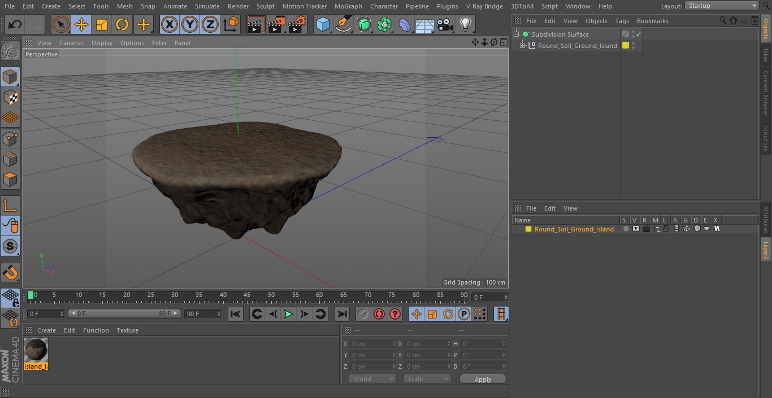Screen dimensions: 772x398
Task: Add a Floor environment object
Action: pyautogui.click(x=425, y=25)
